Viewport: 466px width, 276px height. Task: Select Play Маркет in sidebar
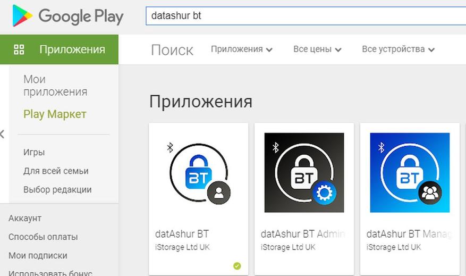[55, 114]
